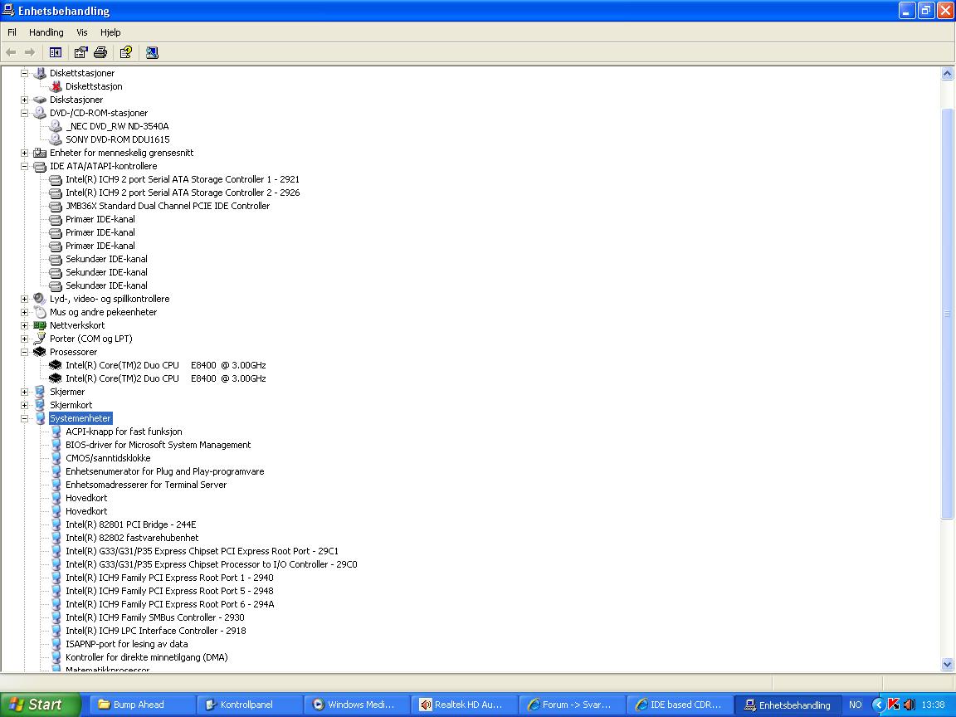Open the Fil menu
This screenshot has height=717, width=956.
(x=12, y=32)
